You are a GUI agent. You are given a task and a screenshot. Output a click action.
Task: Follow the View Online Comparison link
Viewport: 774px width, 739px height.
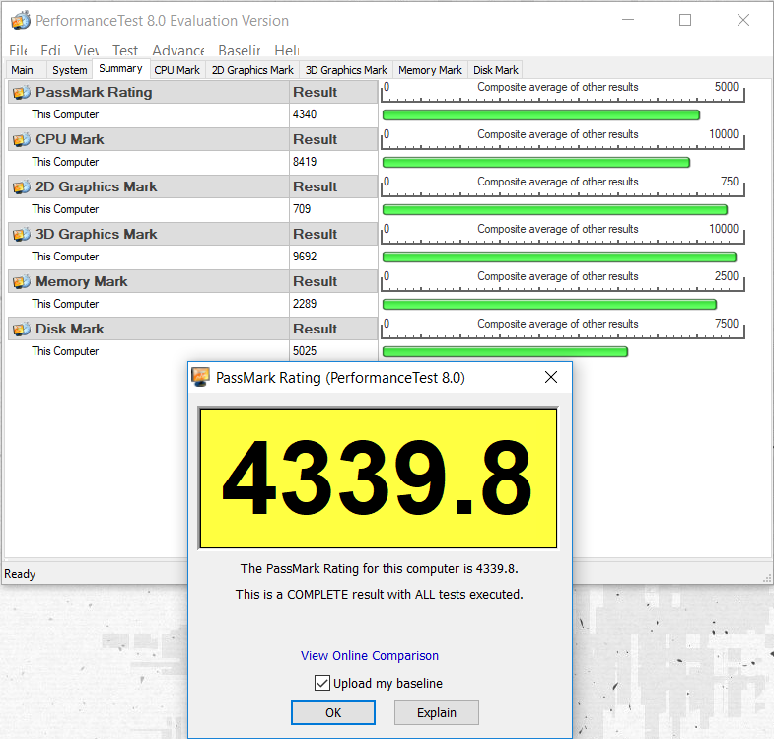point(370,655)
